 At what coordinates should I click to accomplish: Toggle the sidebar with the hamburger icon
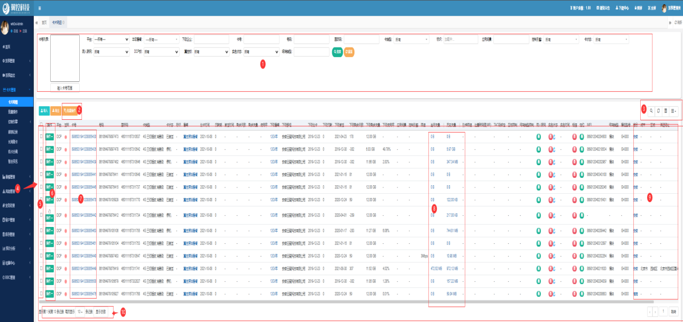(40, 9)
